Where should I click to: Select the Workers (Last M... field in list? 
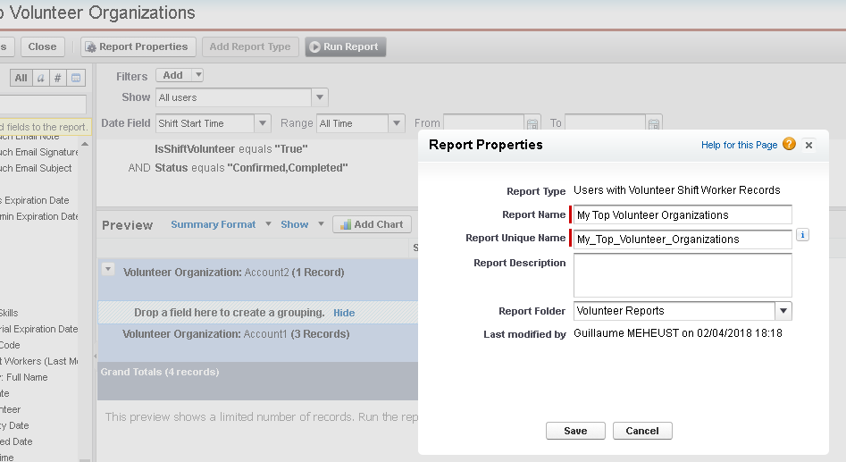pos(38,361)
